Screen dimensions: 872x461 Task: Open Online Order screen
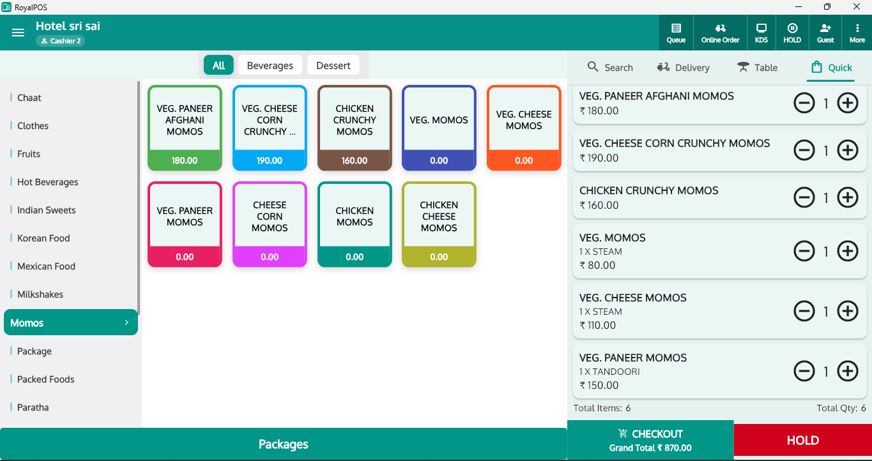(720, 33)
